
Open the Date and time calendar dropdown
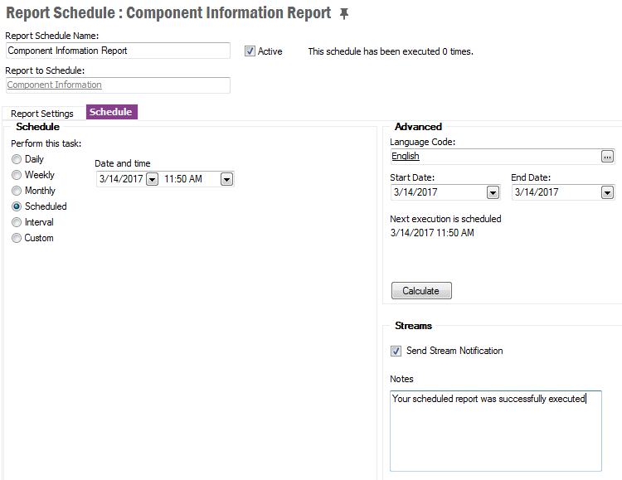152,179
